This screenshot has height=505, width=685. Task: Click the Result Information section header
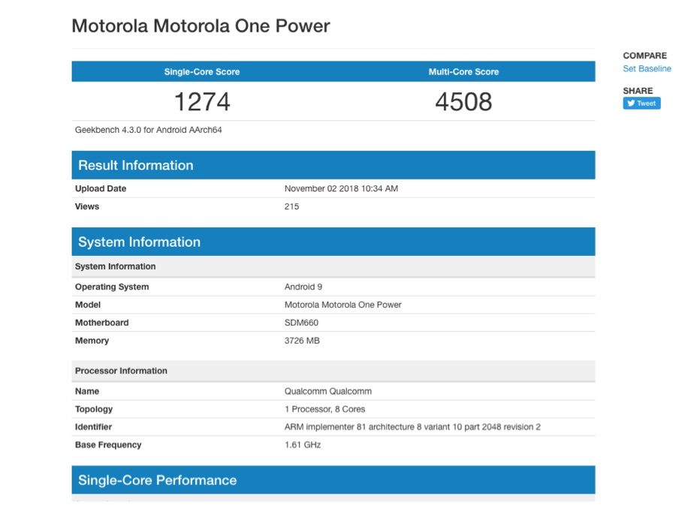[136, 166]
